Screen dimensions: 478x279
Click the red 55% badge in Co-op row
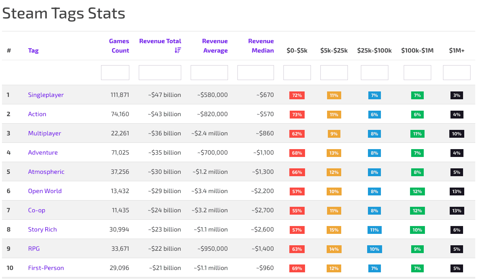(297, 211)
